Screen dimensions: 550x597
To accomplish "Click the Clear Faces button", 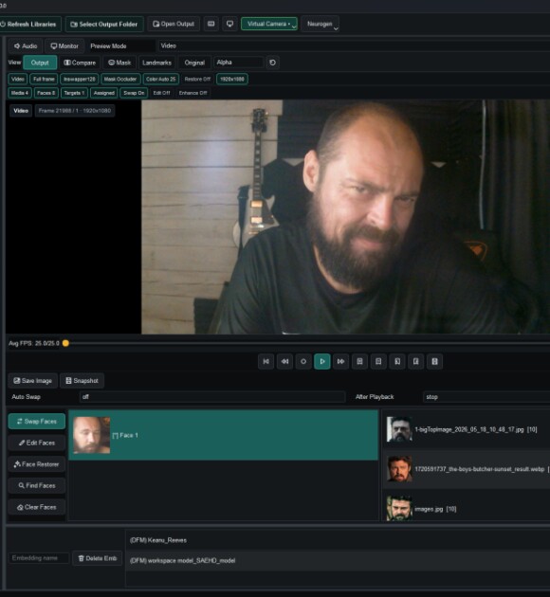I will click(x=37, y=507).
